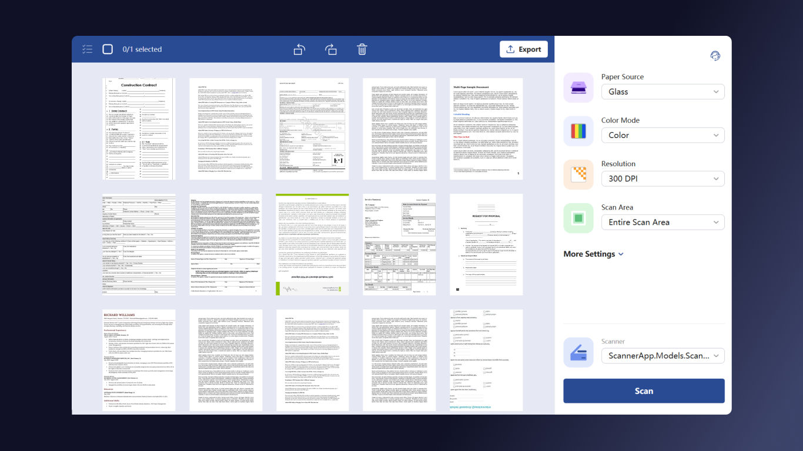This screenshot has width=803, height=451.
Task: Click the Export button
Action: [x=524, y=49]
